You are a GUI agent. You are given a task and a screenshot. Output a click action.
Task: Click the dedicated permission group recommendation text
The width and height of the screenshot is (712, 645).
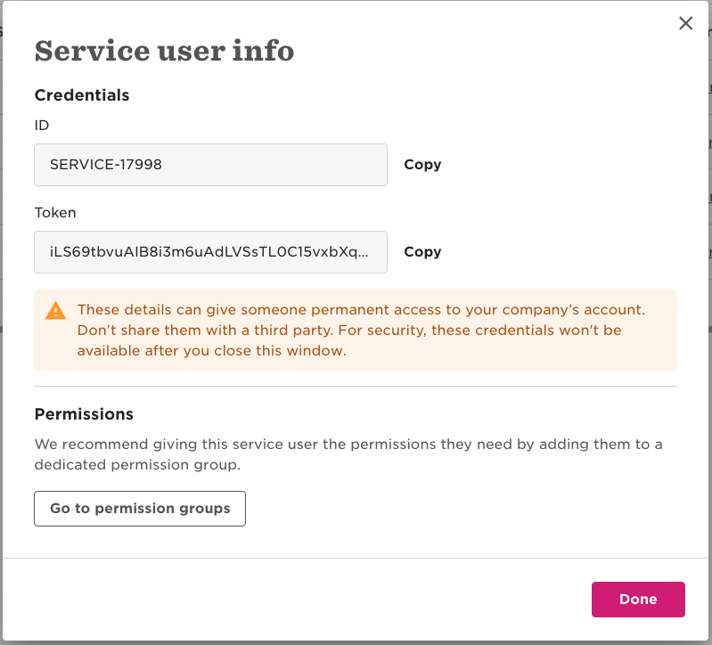click(x=348, y=454)
